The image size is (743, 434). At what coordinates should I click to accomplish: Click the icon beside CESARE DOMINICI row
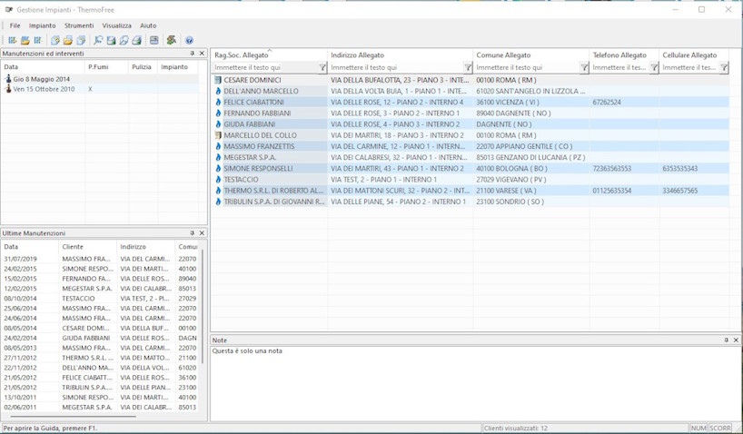(218, 80)
